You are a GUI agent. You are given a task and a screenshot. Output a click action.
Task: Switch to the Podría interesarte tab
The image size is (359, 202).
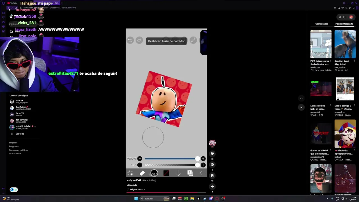pyautogui.click(x=344, y=24)
